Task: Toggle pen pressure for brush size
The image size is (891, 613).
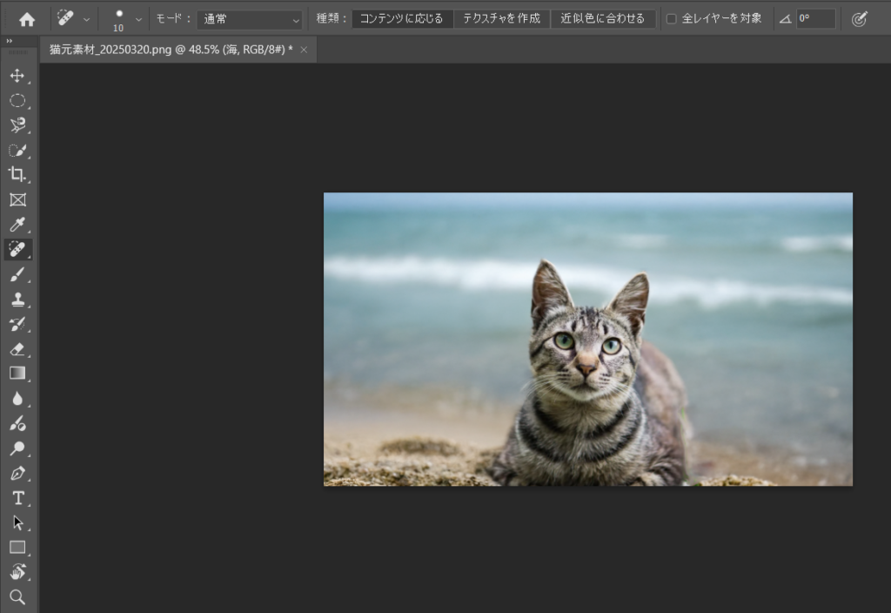Action: (860, 19)
